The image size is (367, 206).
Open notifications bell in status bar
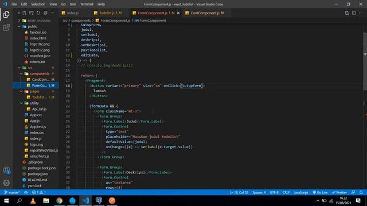coord(361,192)
